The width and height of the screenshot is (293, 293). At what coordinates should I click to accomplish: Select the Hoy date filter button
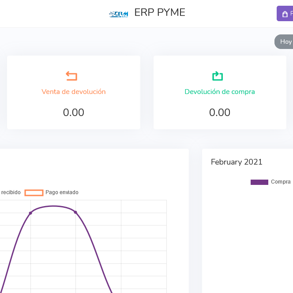click(x=285, y=42)
